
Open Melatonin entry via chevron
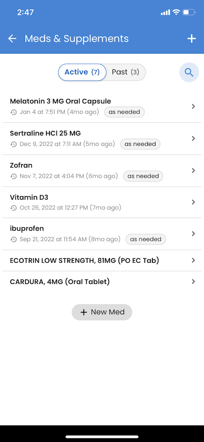tap(193, 106)
